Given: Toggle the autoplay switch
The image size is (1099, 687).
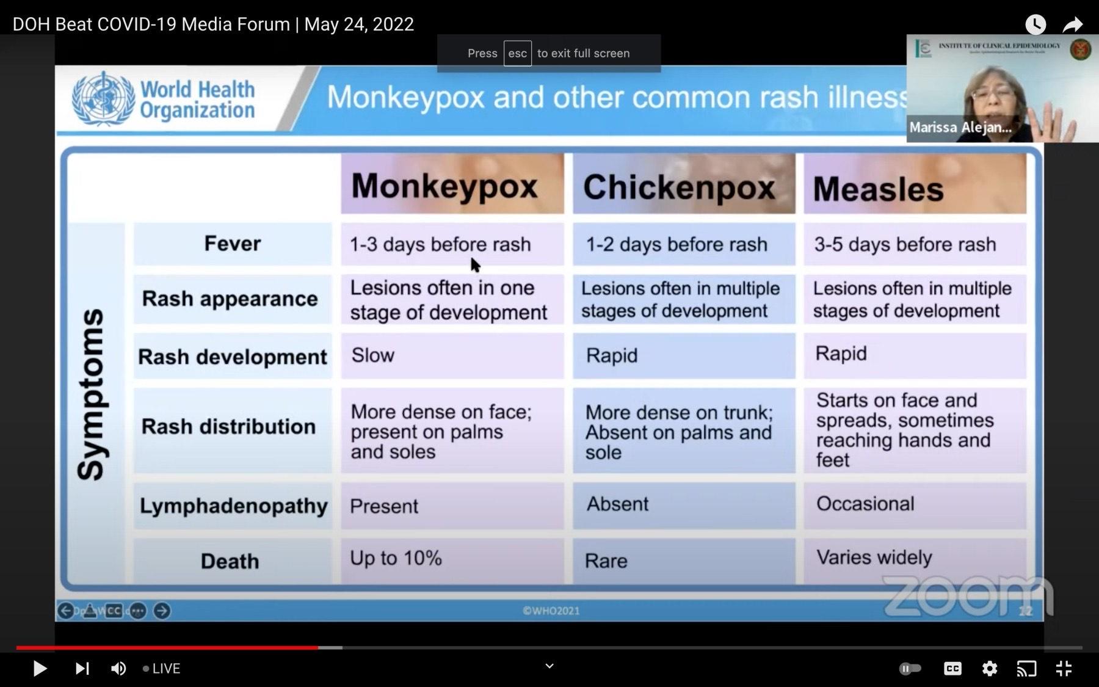Looking at the screenshot, I should pos(910,669).
